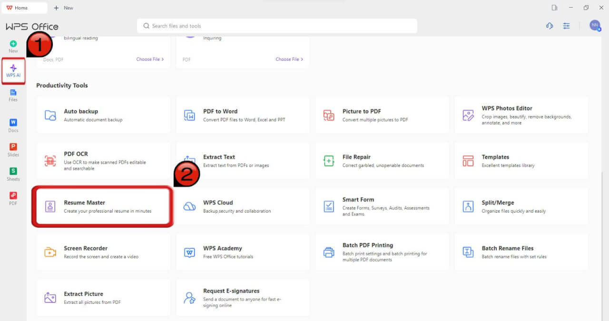609x321 pixels.
Task: Click the Request E-signatures icon
Action: [x=189, y=297]
